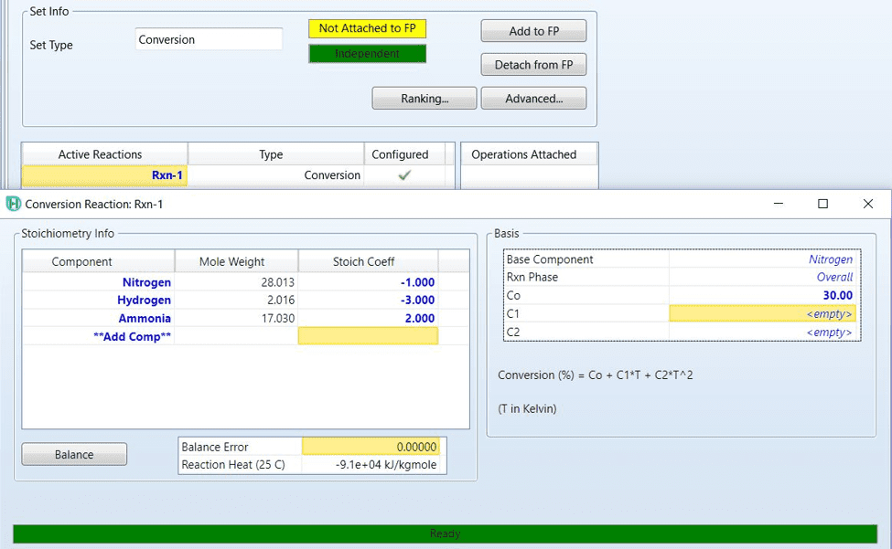Click the empty yellow Stoich Coeff cell

coord(368,336)
